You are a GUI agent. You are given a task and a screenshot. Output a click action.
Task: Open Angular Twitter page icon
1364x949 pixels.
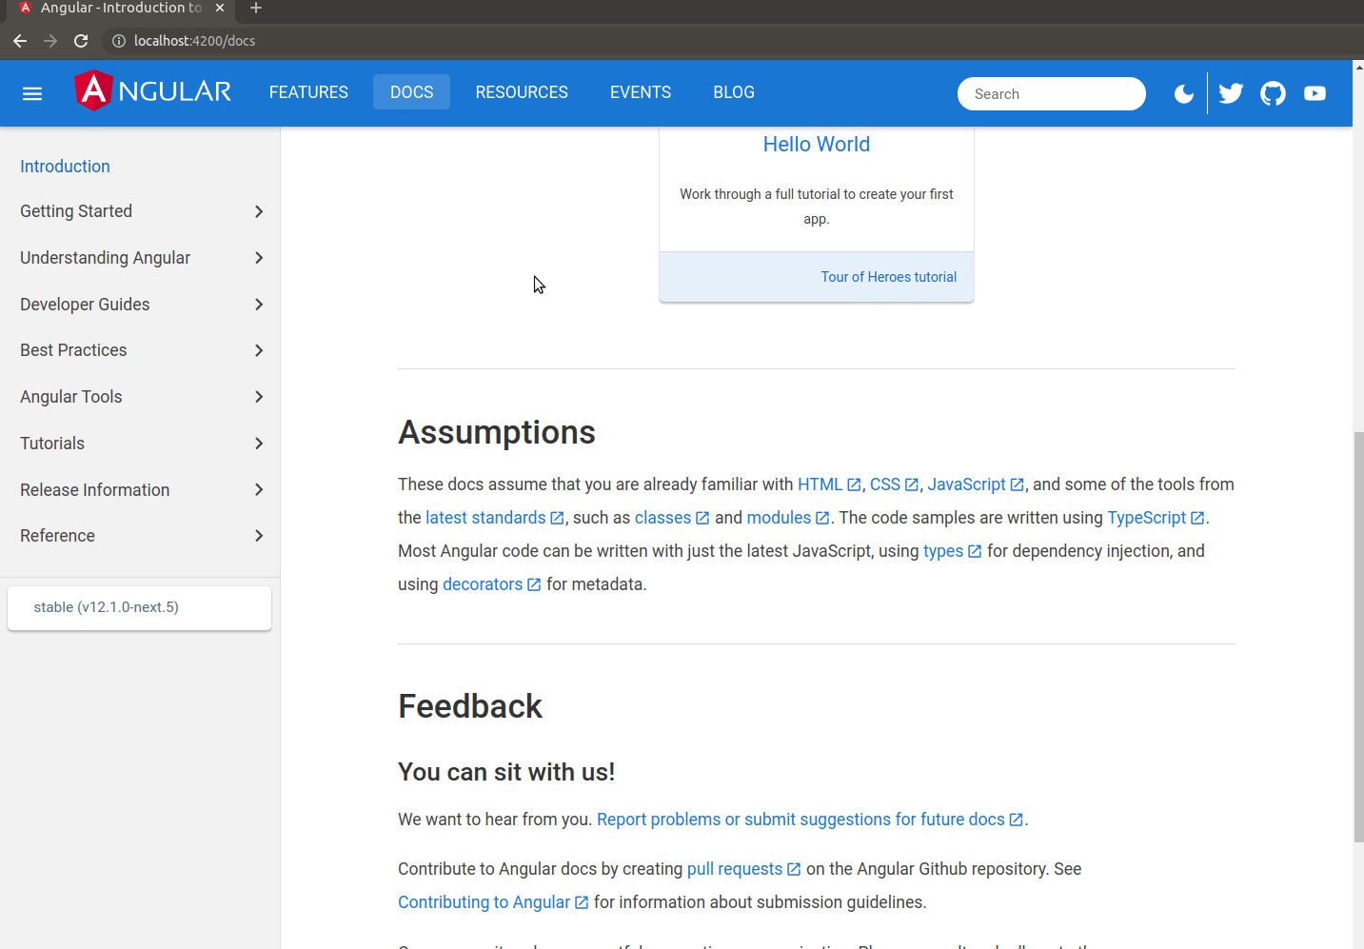point(1231,93)
